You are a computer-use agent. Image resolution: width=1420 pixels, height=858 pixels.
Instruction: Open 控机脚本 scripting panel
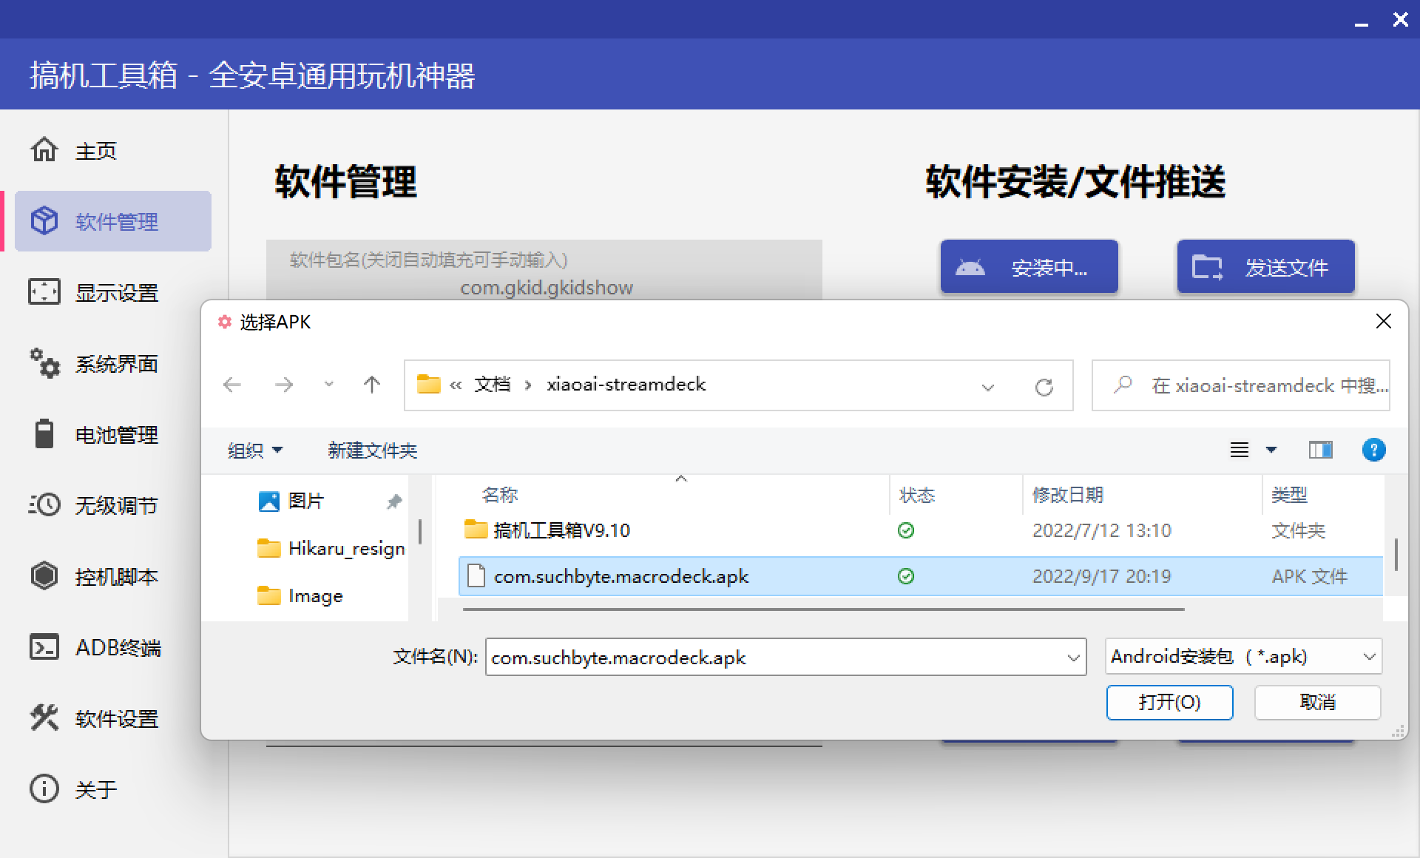116,576
